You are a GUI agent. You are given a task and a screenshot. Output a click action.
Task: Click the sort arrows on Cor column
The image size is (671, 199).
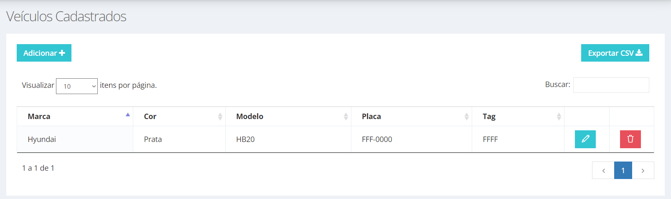pos(220,117)
